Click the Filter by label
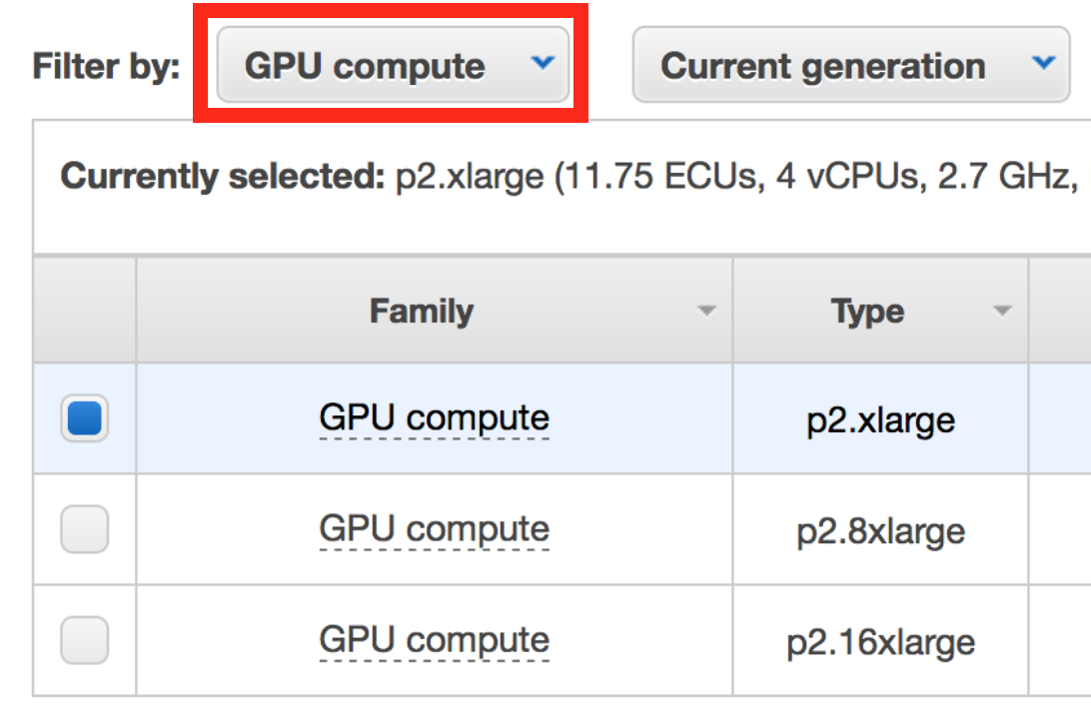The image size is (1091, 705). [x=106, y=66]
